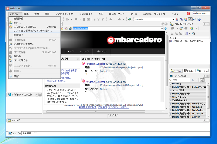Click favorite star icon on first Project1.dproj
The height and width of the screenshot is (144, 217).
pos(83,63)
